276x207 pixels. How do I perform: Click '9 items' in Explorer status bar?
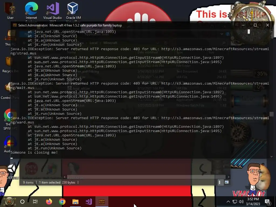pyautogui.click(x=28, y=182)
